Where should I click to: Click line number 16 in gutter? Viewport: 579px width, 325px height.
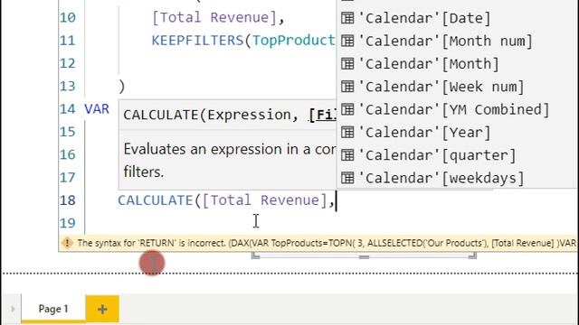coord(68,154)
